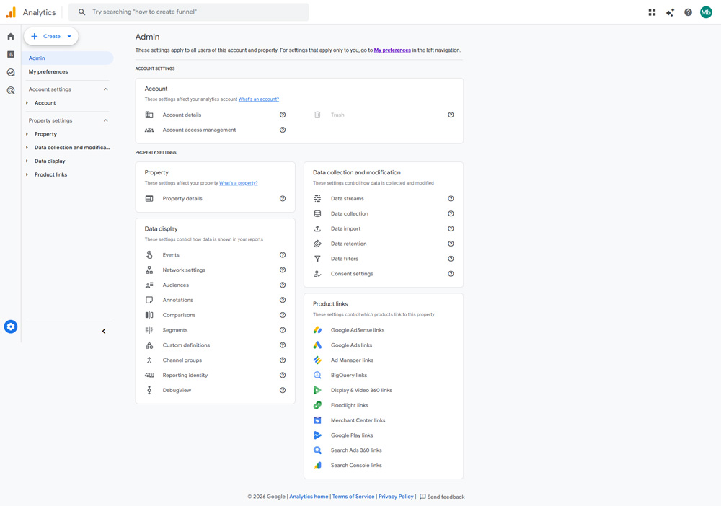Screen dimensions: 721x506
Task: Collapse the side navigation panel arrow
Action: [x=104, y=331]
